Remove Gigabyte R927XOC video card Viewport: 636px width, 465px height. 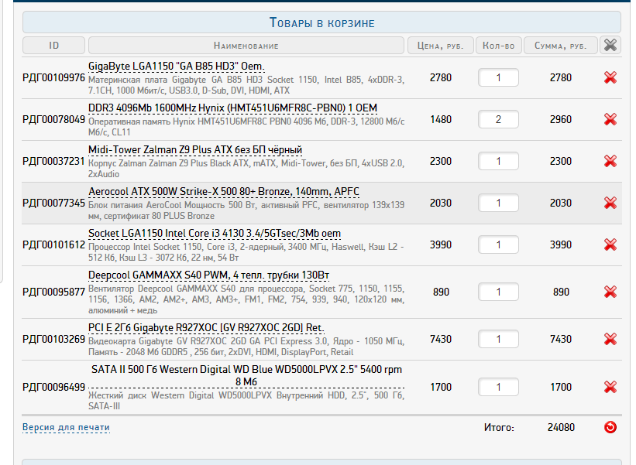pyautogui.click(x=610, y=339)
